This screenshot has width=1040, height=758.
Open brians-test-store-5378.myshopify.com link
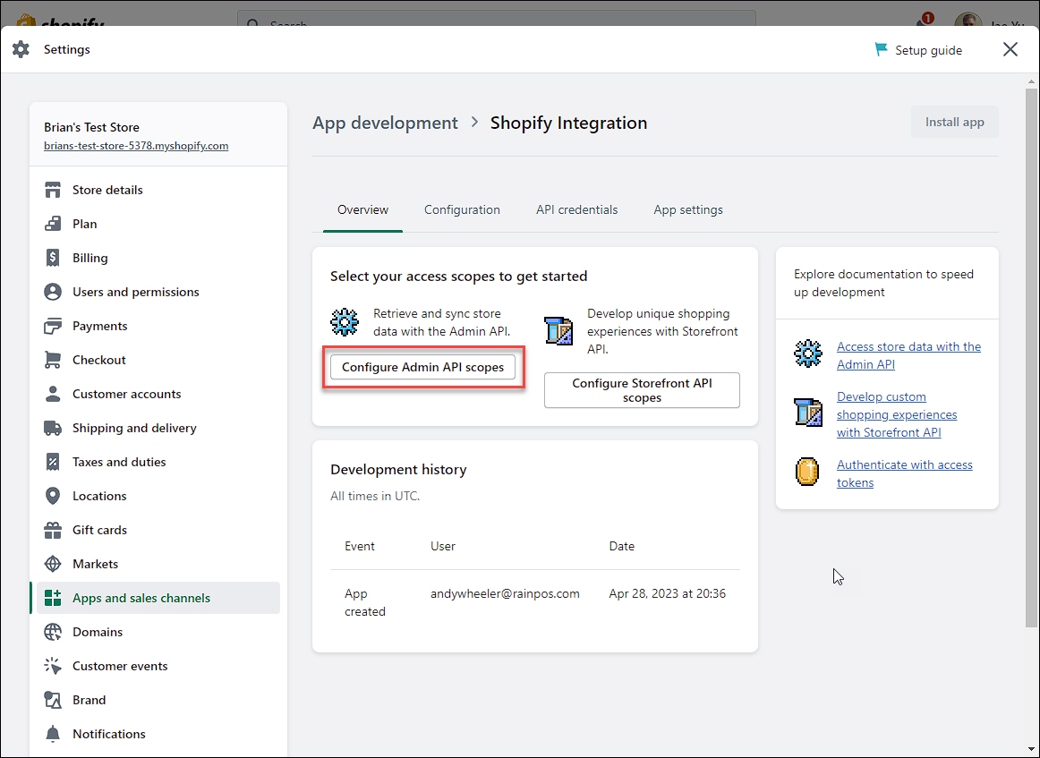coord(136,146)
